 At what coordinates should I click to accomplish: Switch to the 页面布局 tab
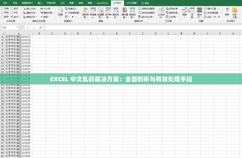pyautogui.click(x=51, y=3)
